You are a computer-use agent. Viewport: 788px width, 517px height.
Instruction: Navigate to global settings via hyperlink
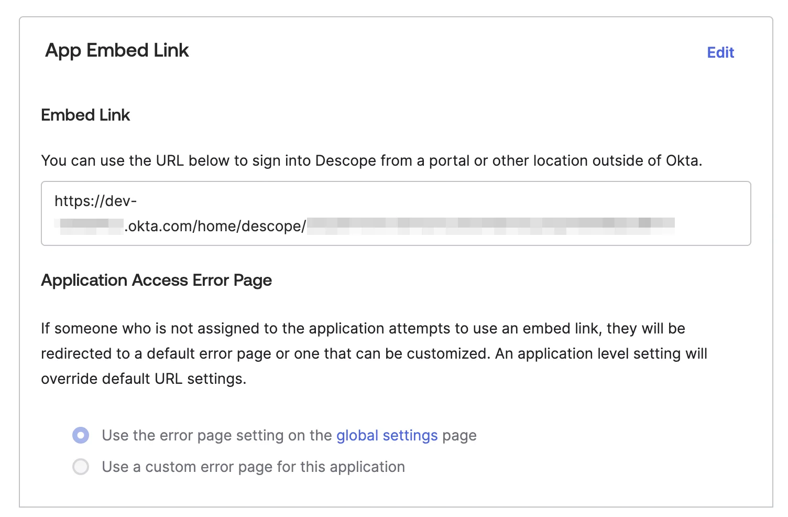click(x=387, y=435)
